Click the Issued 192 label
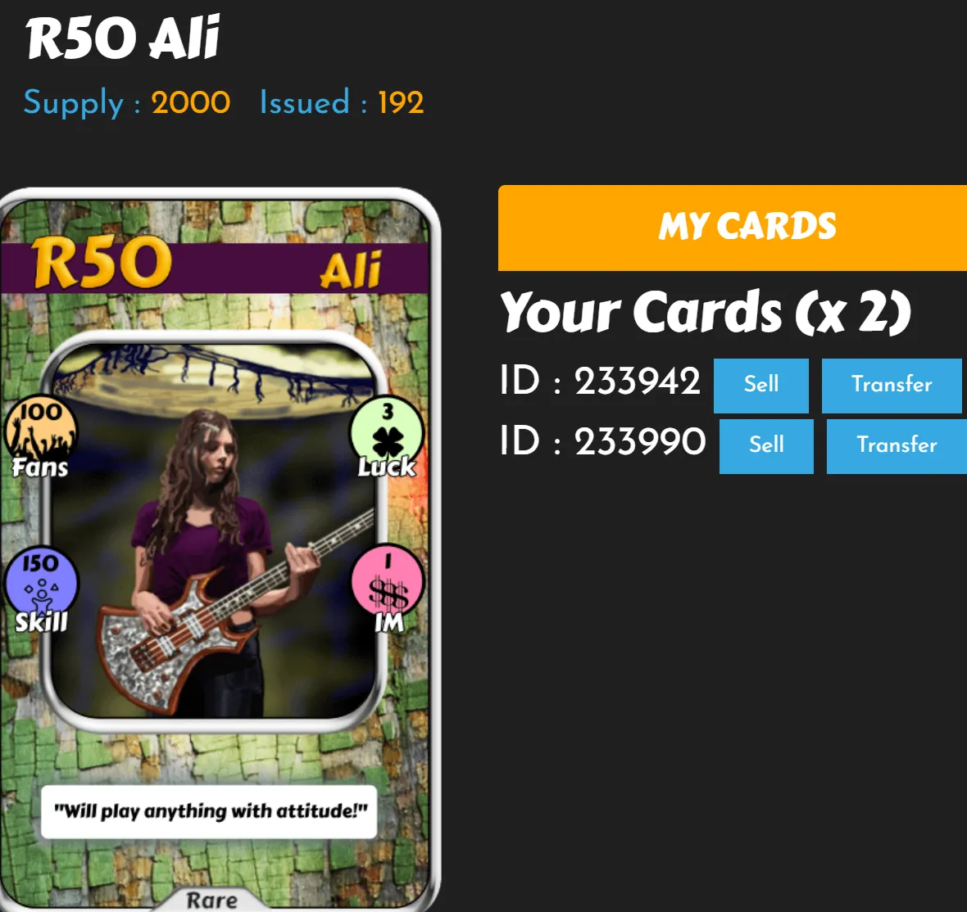 pyautogui.click(x=342, y=102)
